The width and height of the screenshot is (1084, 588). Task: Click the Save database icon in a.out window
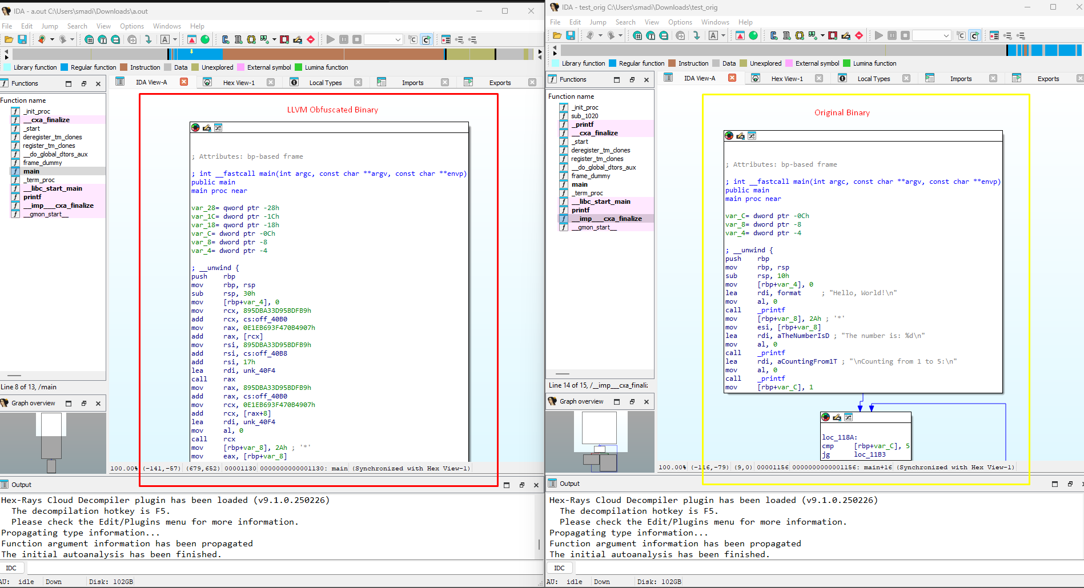[x=22, y=39]
